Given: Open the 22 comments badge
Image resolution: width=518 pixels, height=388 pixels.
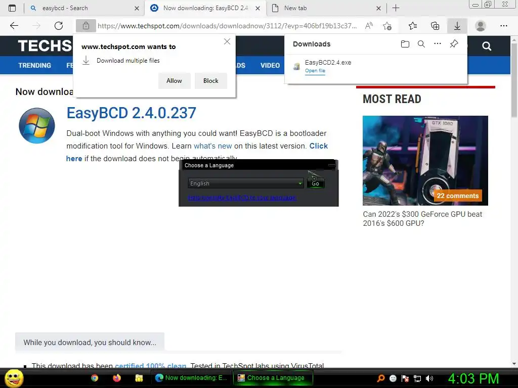Looking at the screenshot, I should pyautogui.click(x=457, y=196).
